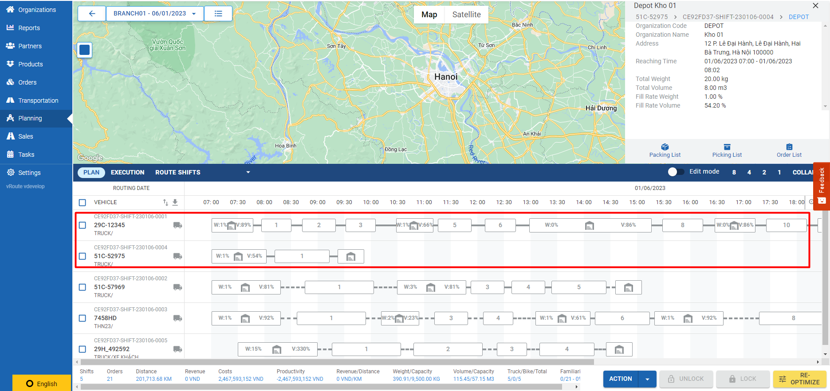
Task: Sort the vehicles with the sort arrows icon
Action: pos(165,202)
